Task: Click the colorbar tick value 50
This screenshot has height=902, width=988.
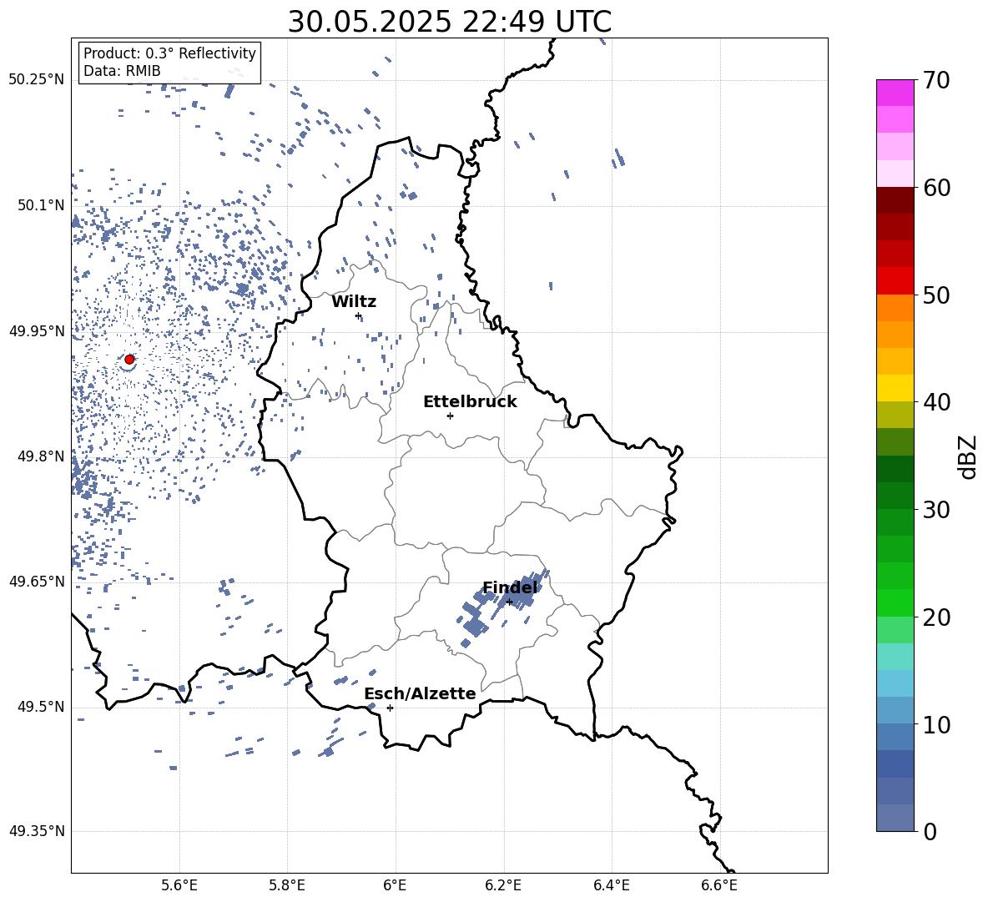Action: (936, 295)
